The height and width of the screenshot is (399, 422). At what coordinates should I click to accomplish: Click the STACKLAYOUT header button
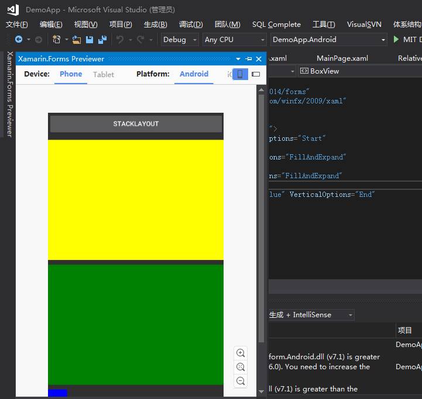[136, 124]
